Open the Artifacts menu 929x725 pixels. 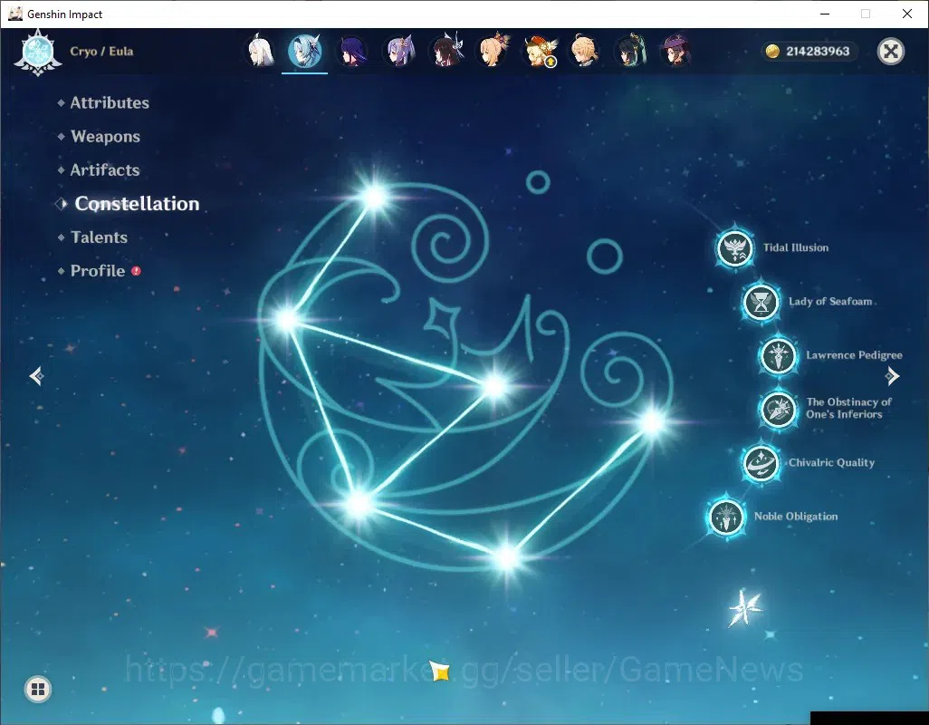coord(105,170)
